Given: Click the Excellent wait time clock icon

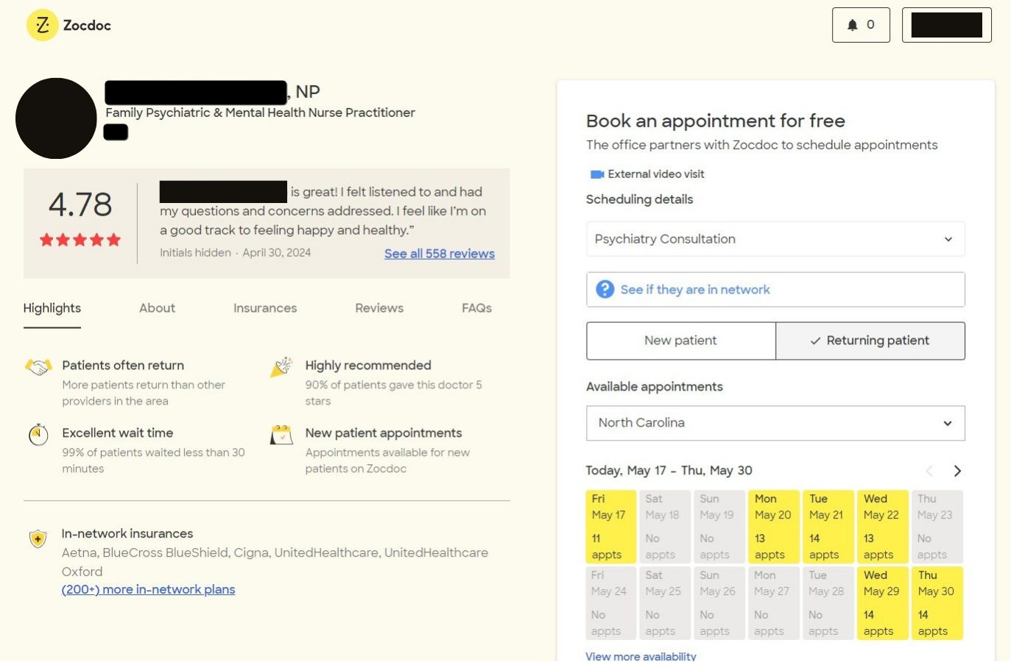Looking at the screenshot, I should (38, 435).
